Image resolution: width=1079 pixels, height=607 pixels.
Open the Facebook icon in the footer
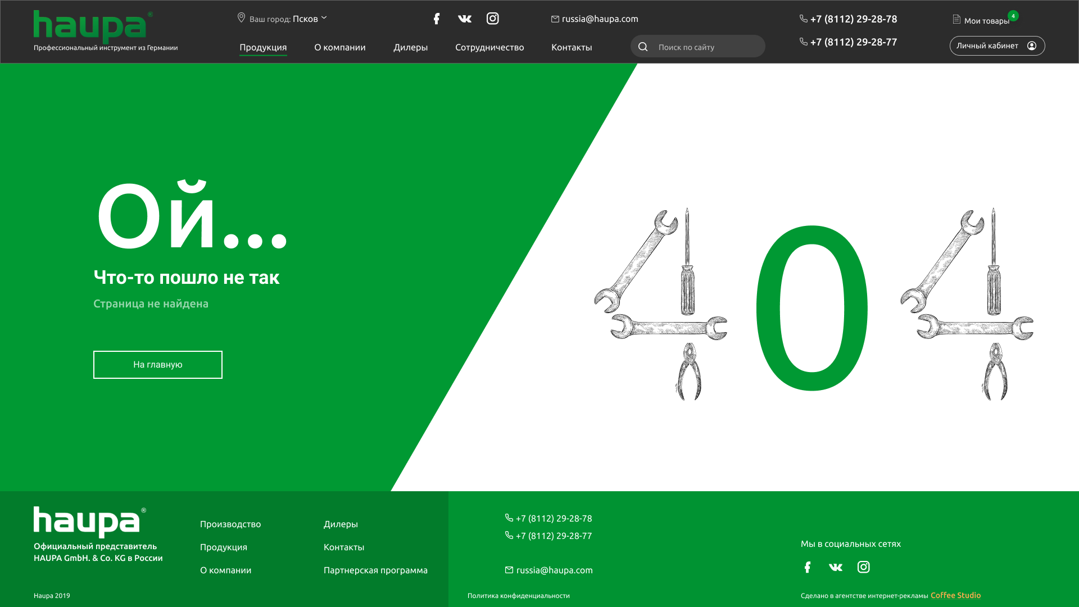point(808,567)
